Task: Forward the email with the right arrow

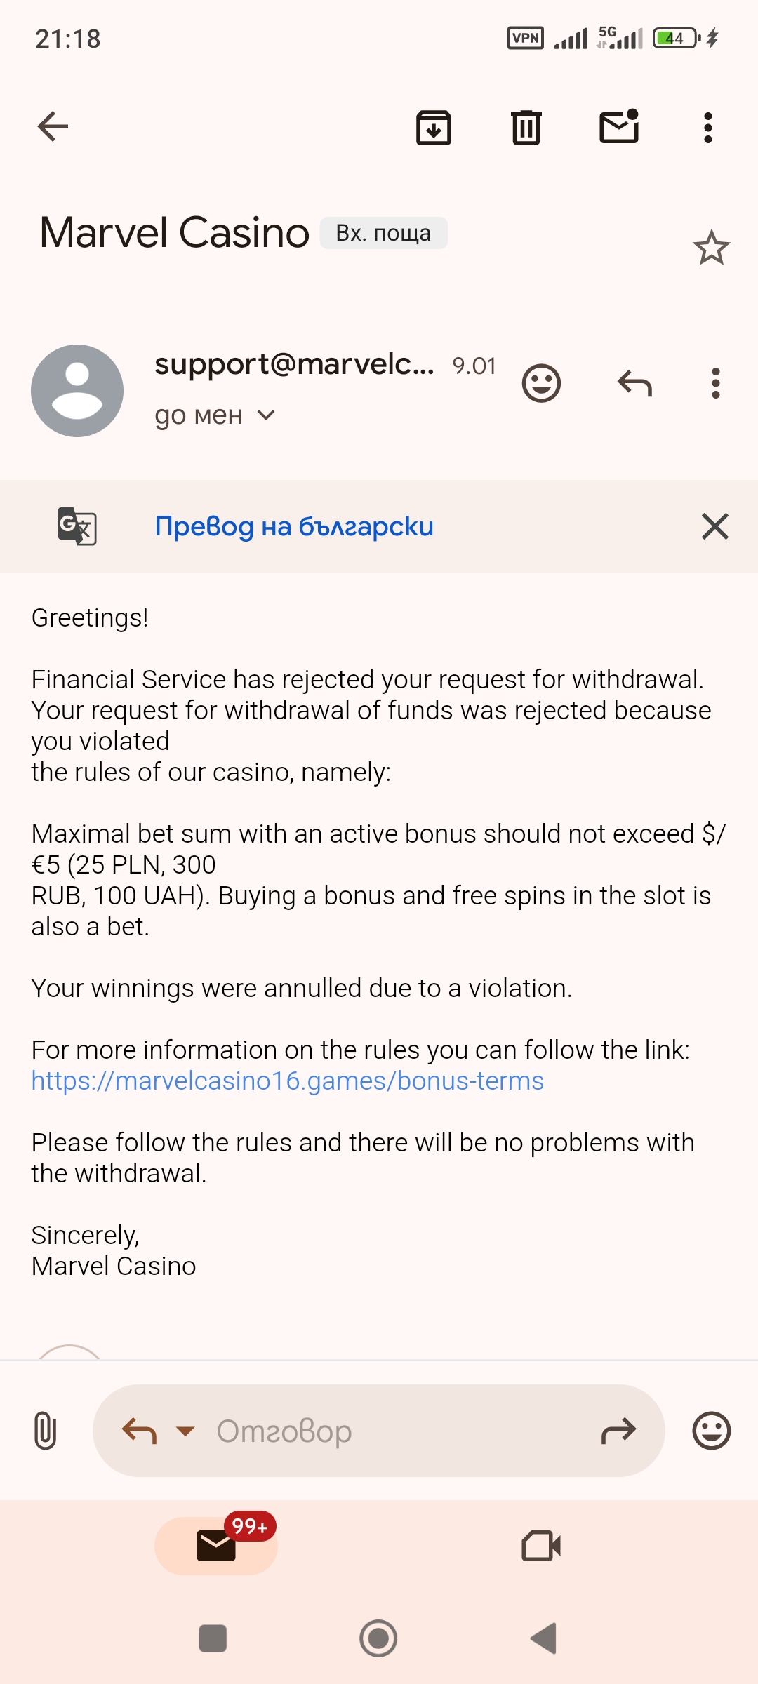Action: click(x=618, y=1430)
